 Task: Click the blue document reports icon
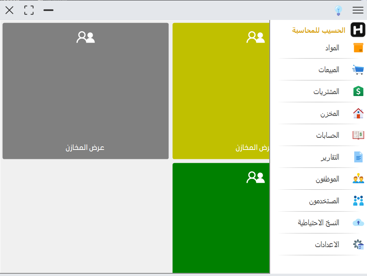click(x=358, y=157)
